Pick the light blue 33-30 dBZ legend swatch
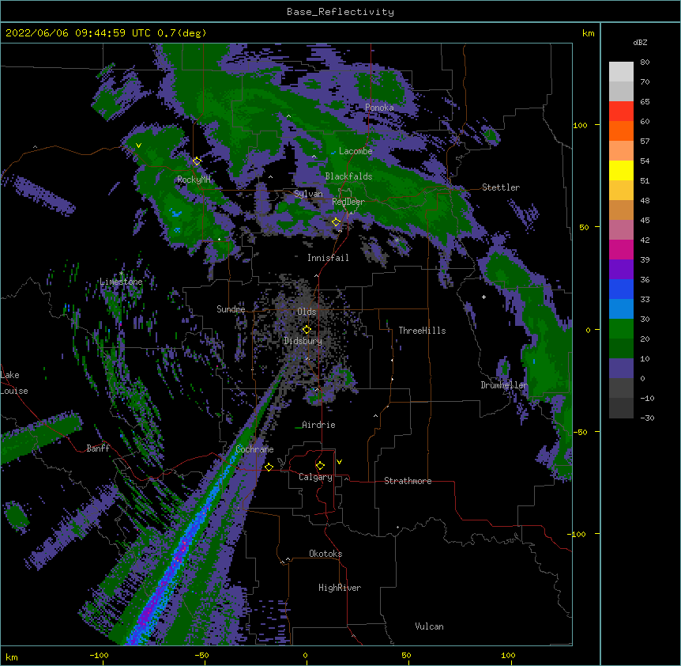The image size is (681, 666). click(621, 308)
